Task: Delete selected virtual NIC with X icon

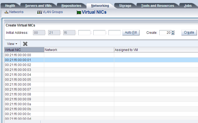Action: tap(25, 44)
